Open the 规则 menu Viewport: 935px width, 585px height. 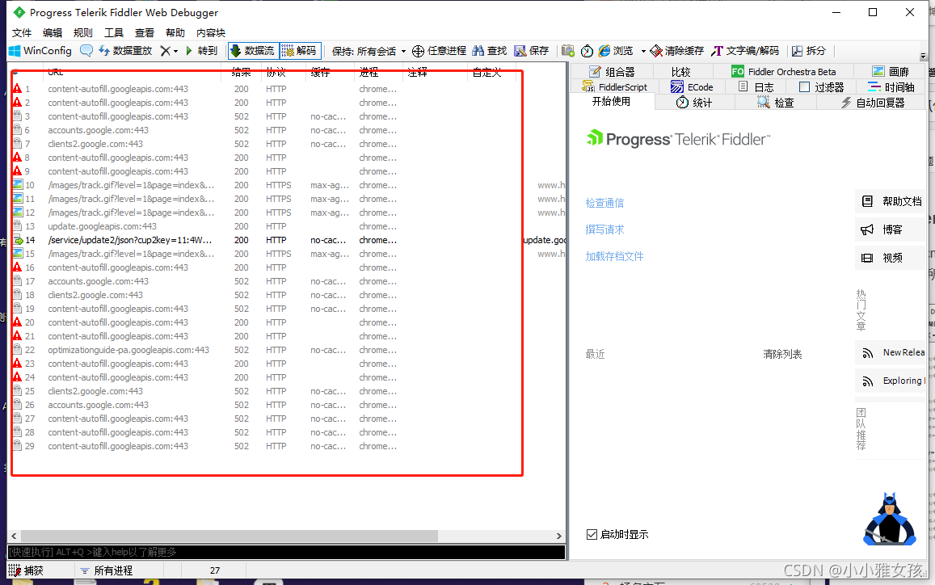[x=83, y=33]
